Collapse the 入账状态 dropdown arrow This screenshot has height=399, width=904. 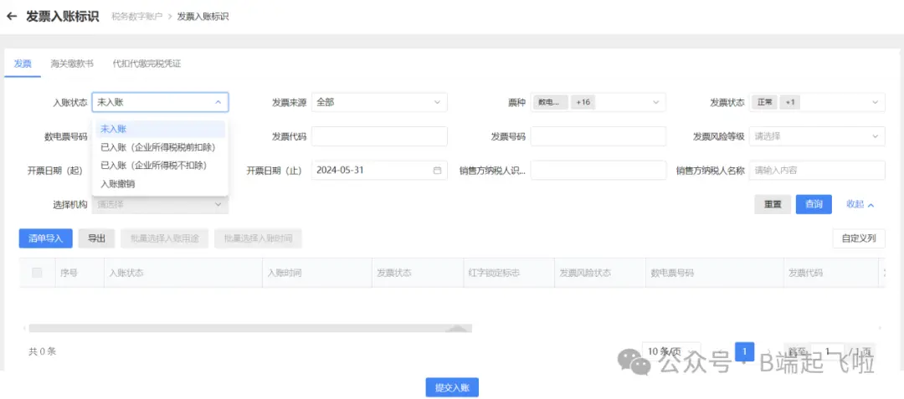pyautogui.click(x=218, y=103)
